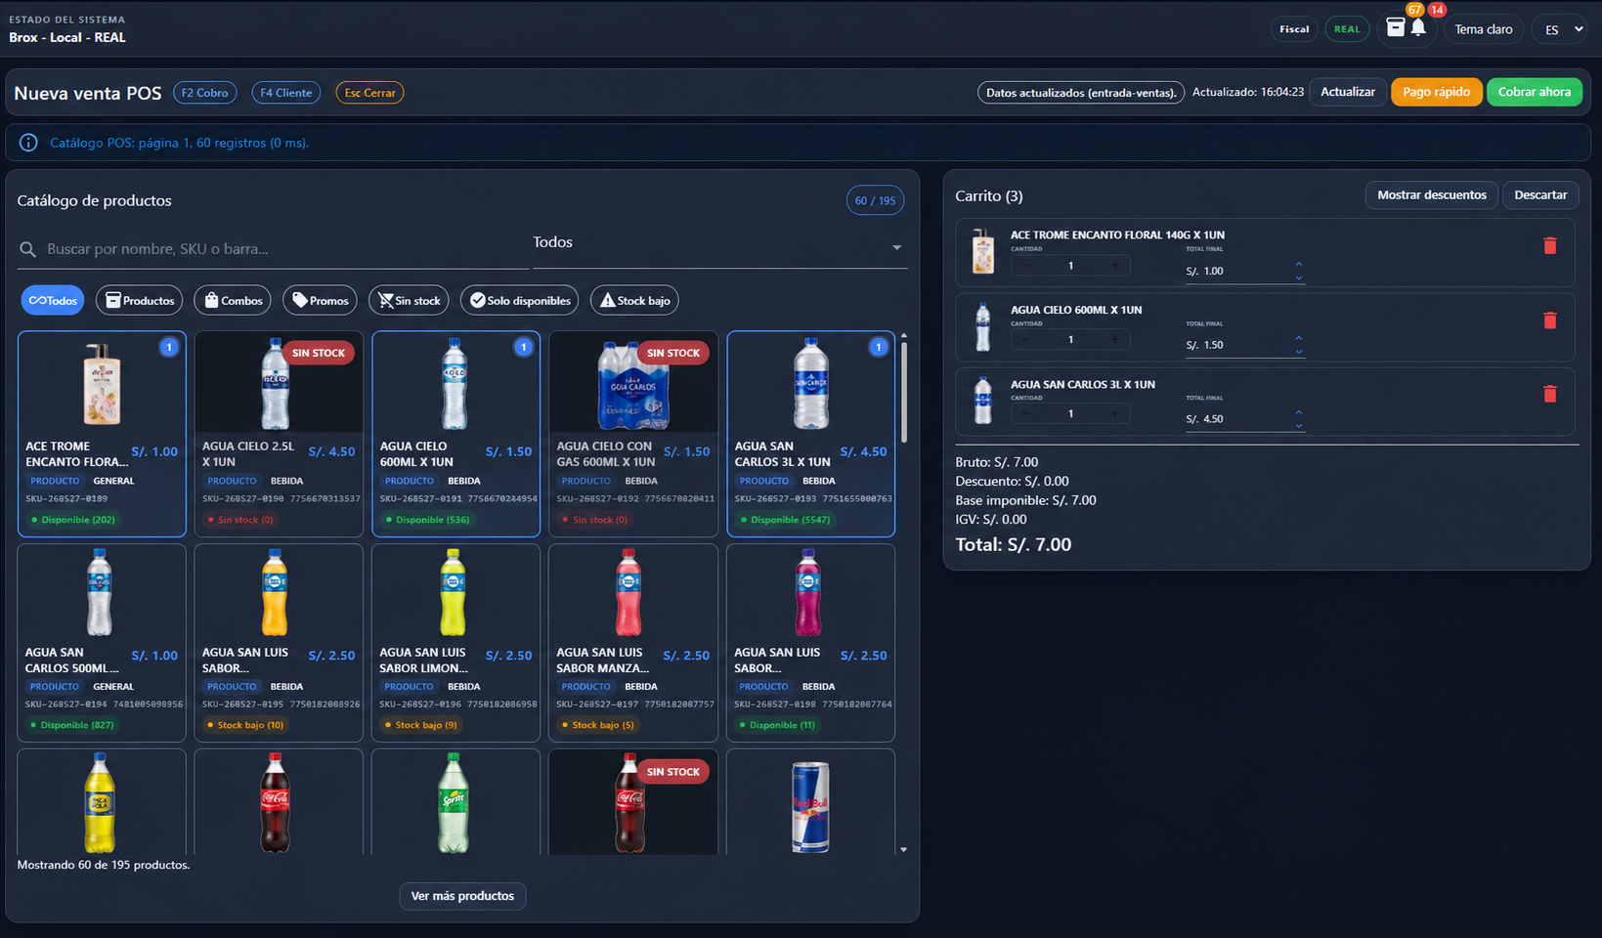Add AGUA SAN CARLOS 500ML product to cart
The width and height of the screenshot is (1602, 938).
tap(102, 643)
